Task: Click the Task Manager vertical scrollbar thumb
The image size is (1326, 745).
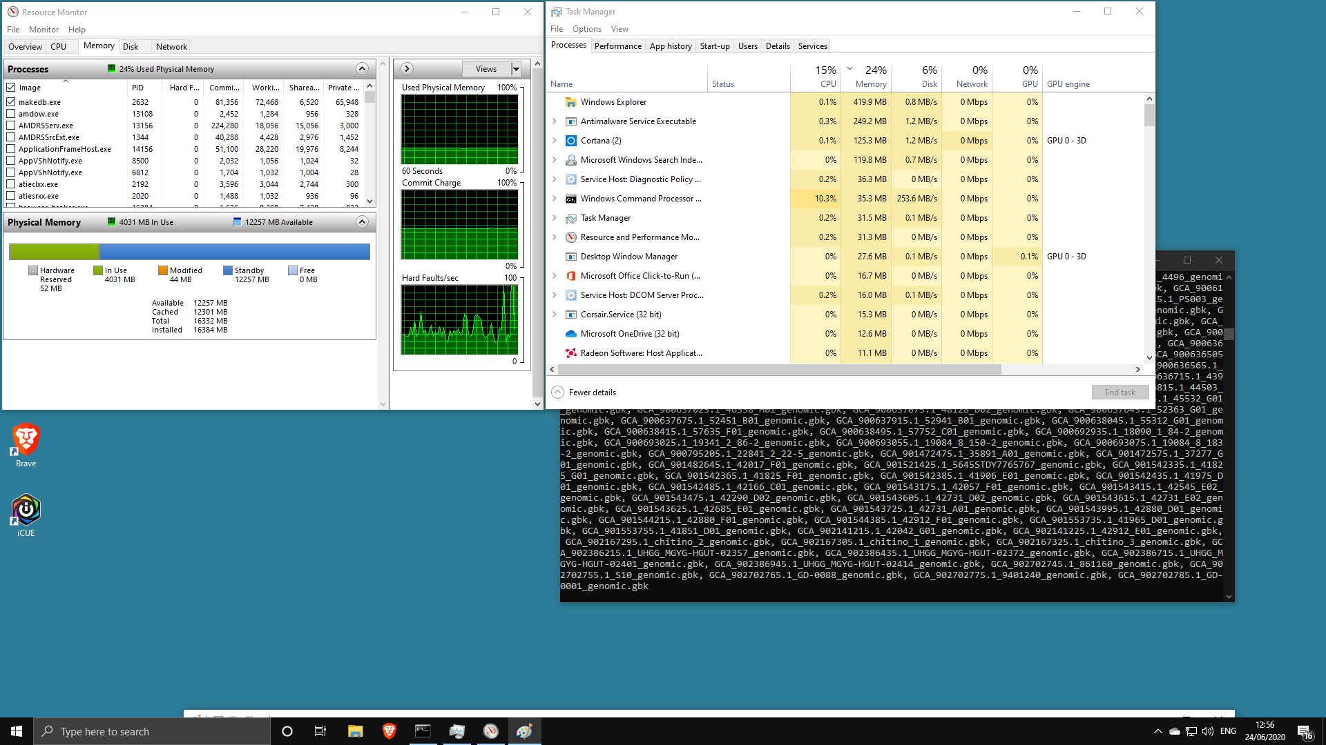Action: coord(1149,115)
